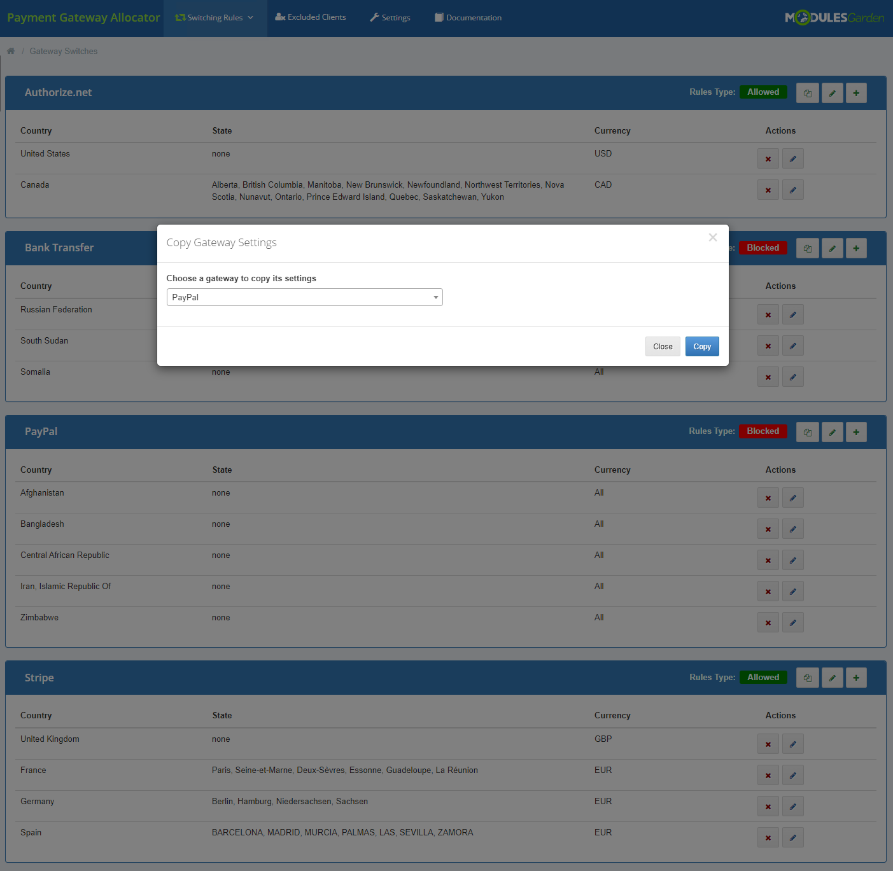Remove the Somalia rule with red X

point(768,376)
